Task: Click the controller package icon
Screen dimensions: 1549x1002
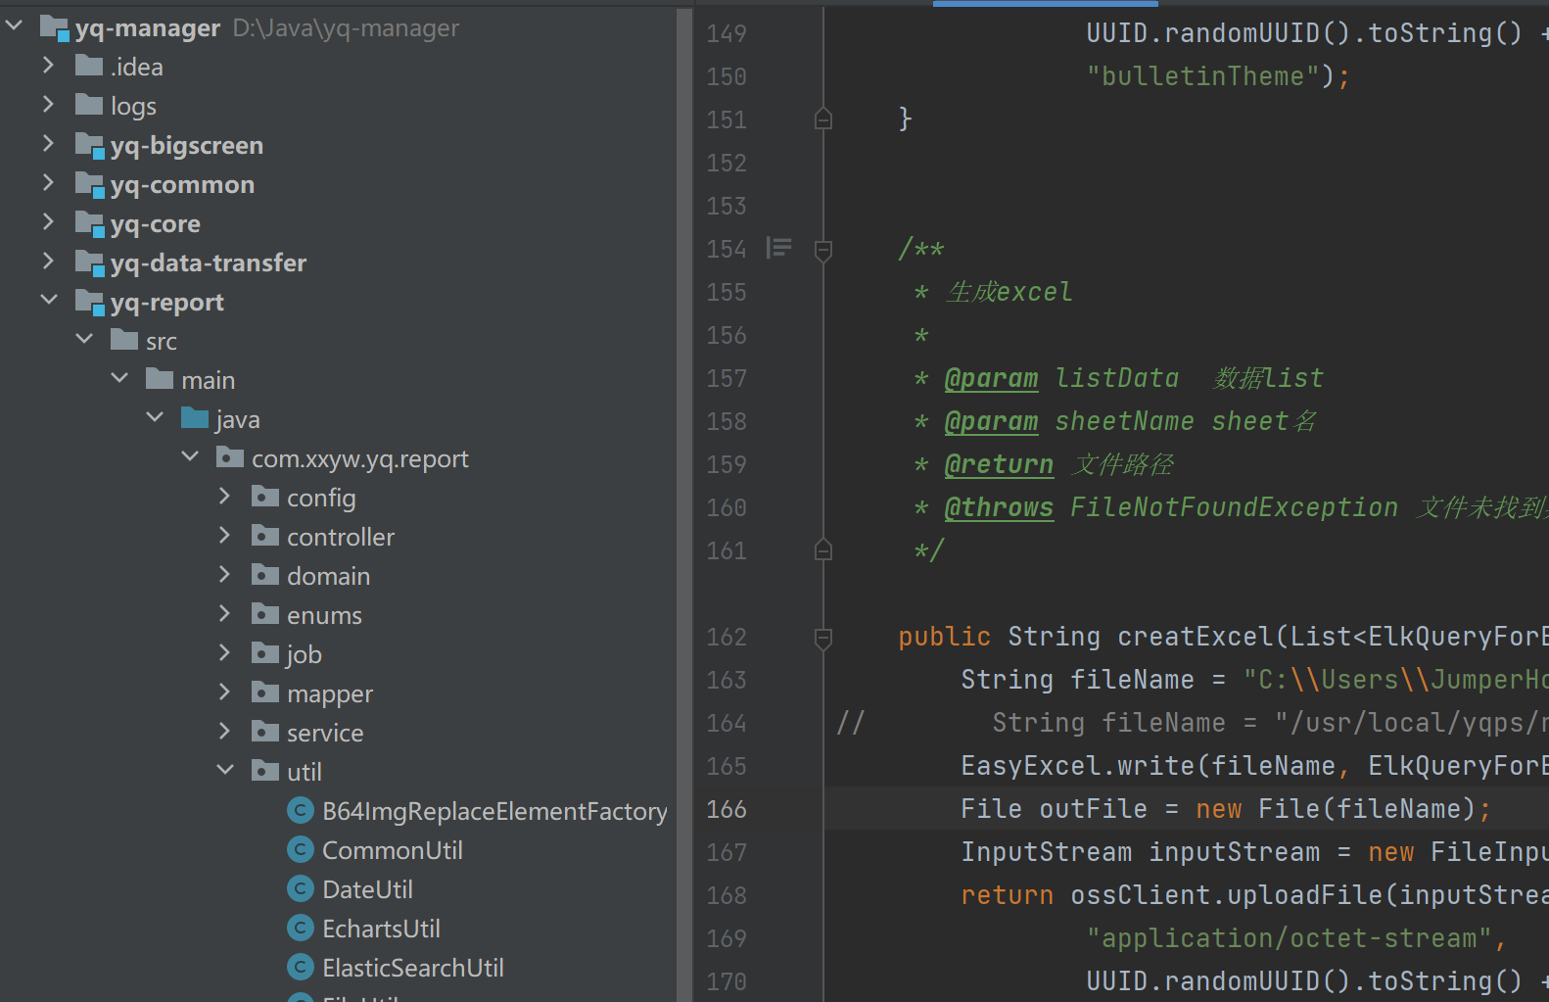Action: click(265, 536)
